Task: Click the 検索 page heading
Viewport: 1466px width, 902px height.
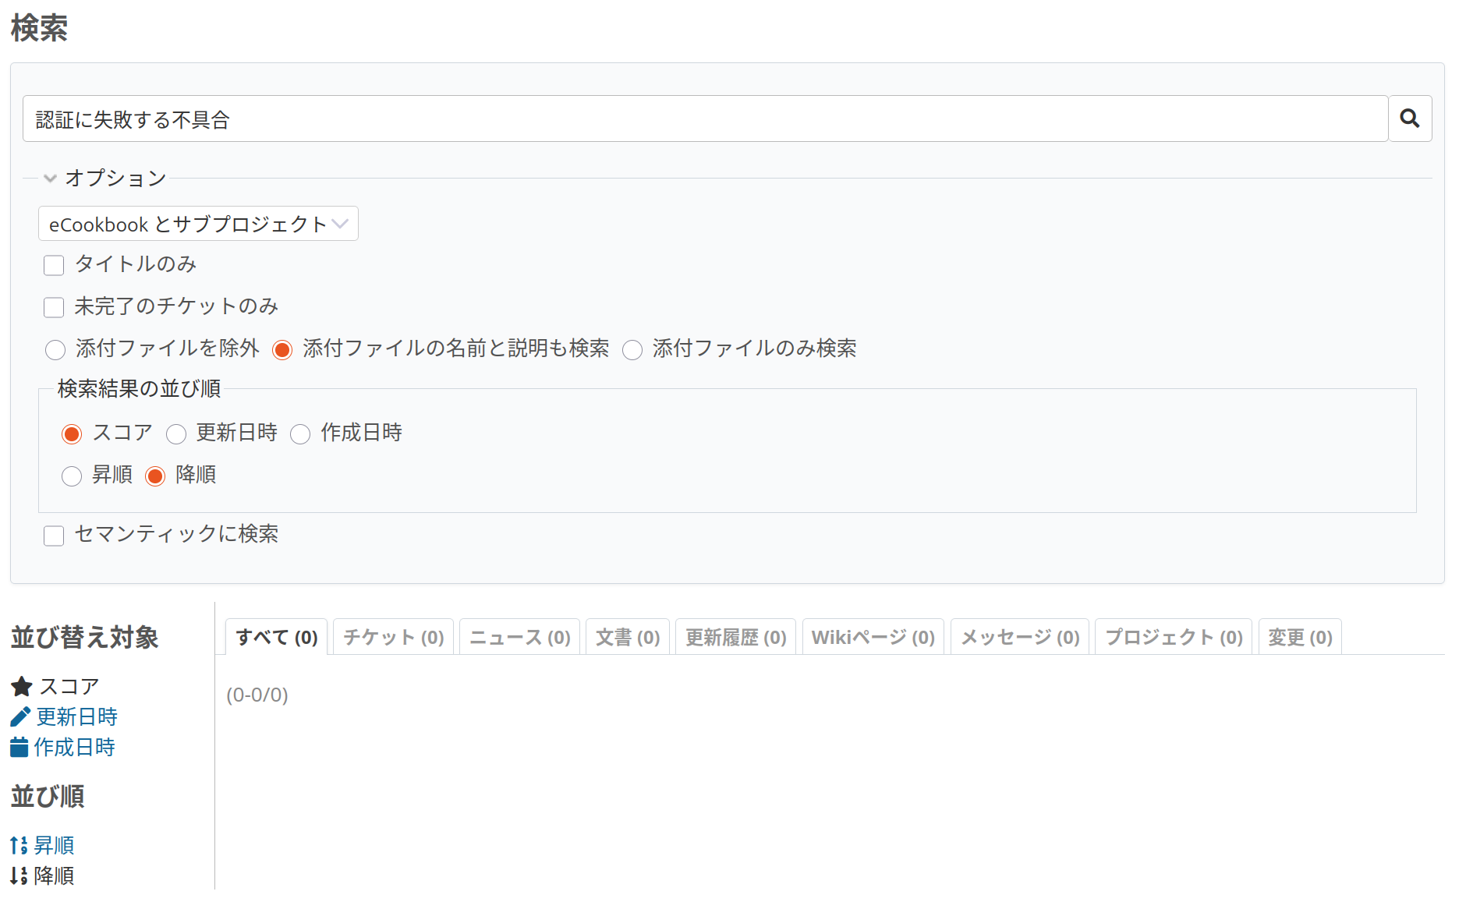Action: point(39,28)
